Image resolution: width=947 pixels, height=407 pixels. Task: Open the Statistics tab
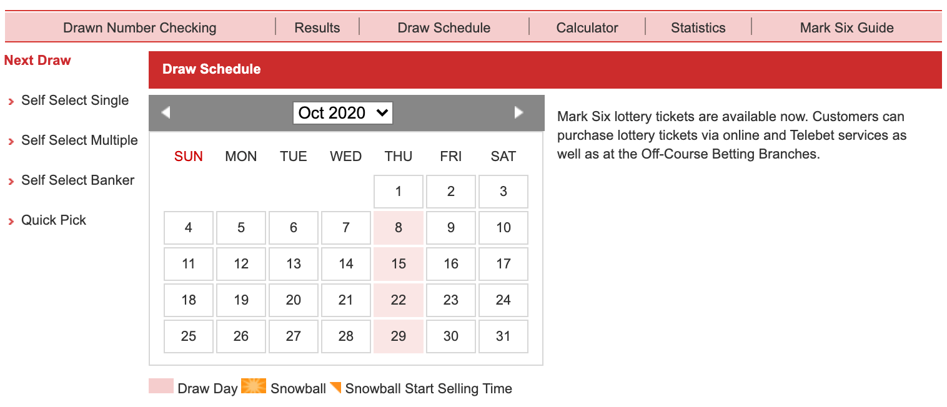pyautogui.click(x=698, y=28)
